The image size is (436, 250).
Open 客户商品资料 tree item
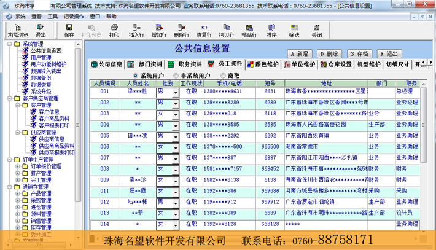(54, 119)
